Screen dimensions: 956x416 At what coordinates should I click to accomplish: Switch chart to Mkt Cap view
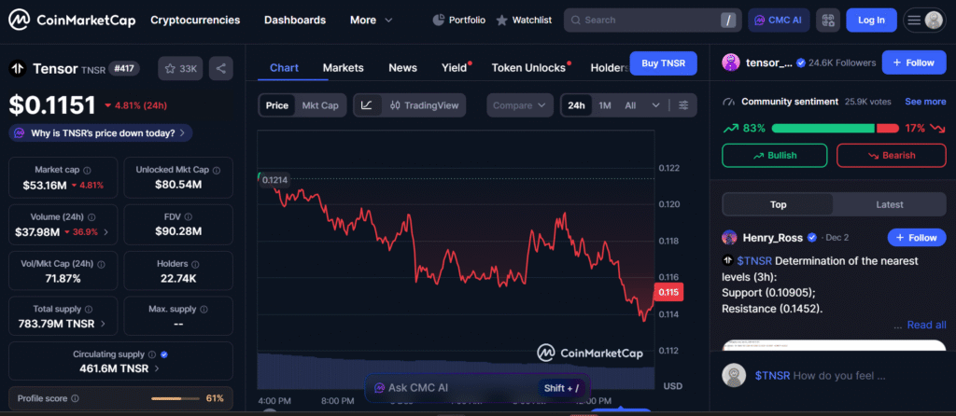(320, 105)
